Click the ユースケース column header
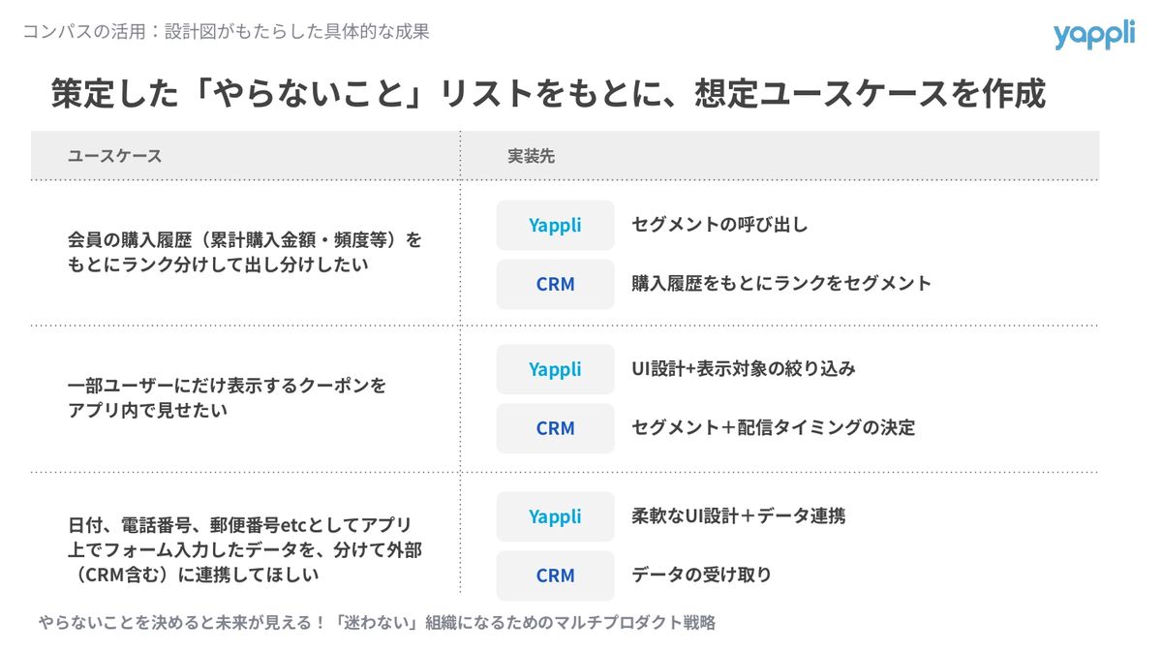Image resolution: width=1162 pixels, height=654 pixels. 114,156
